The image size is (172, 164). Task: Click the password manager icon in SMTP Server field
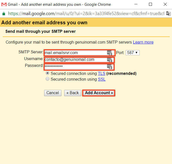coord(110,53)
